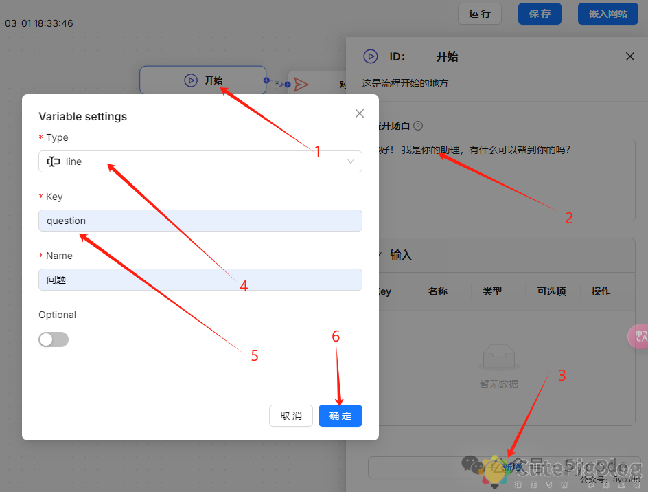Click the 嵌入网站 embed button
Screen dimensions: 648x492
[607, 14]
